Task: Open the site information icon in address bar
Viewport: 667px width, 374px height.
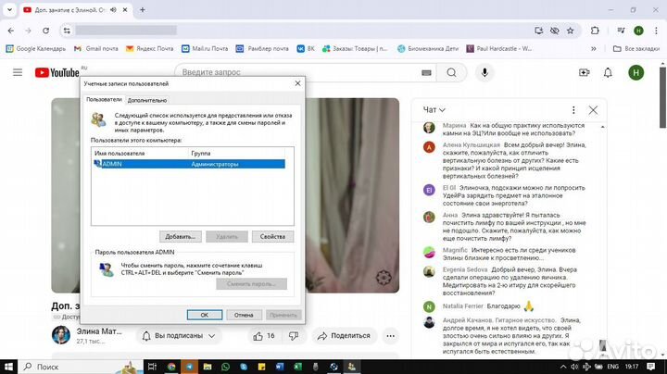Action: point(67,31)
